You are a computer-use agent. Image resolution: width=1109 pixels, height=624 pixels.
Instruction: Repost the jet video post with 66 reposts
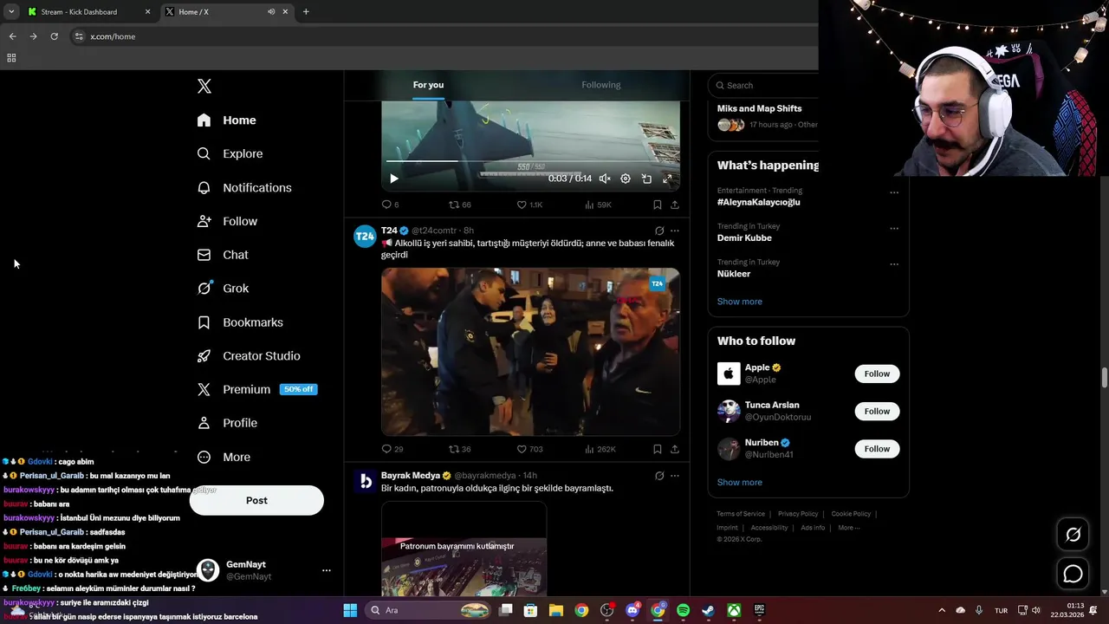pyautogui.click(x=459, y=205)
